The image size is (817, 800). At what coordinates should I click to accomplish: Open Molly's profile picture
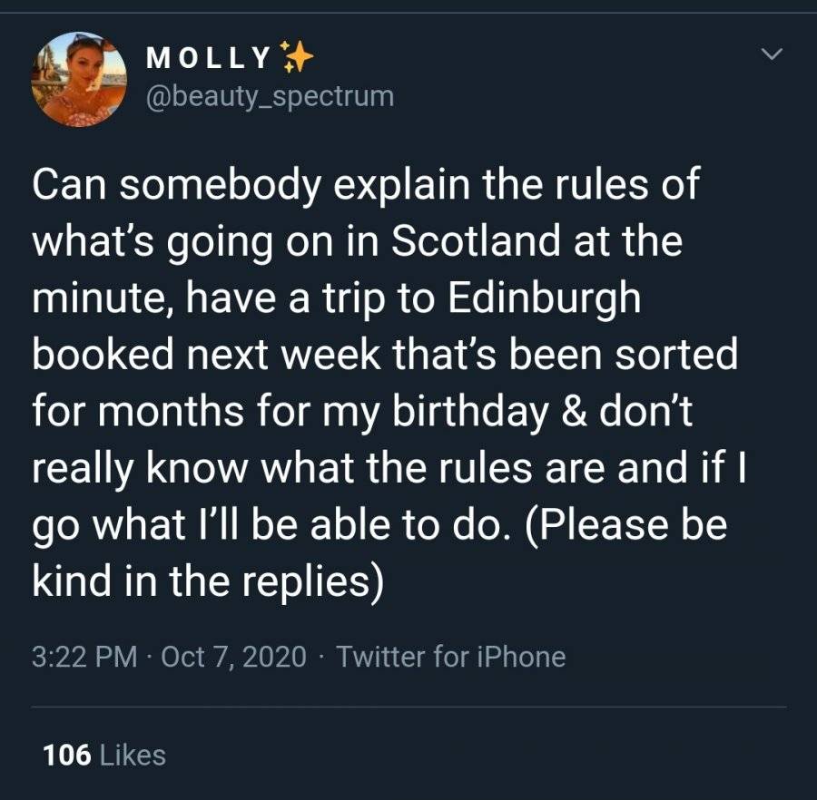coord(79,79)
